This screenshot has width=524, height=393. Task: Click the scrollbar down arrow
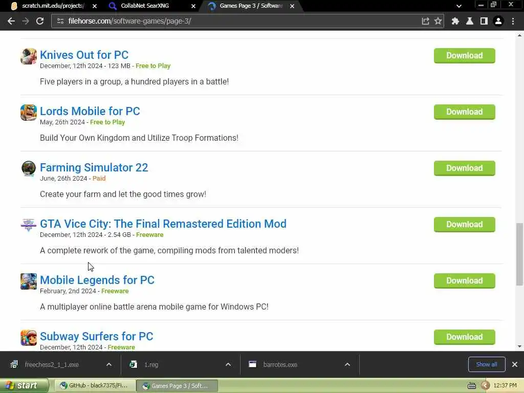520,346
